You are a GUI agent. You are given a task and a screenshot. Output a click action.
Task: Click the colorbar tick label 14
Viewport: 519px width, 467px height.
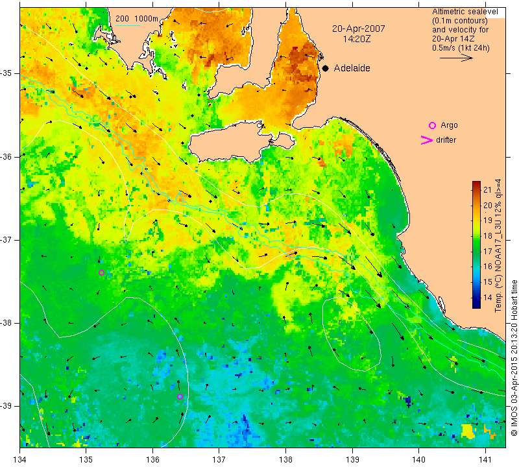488,298
